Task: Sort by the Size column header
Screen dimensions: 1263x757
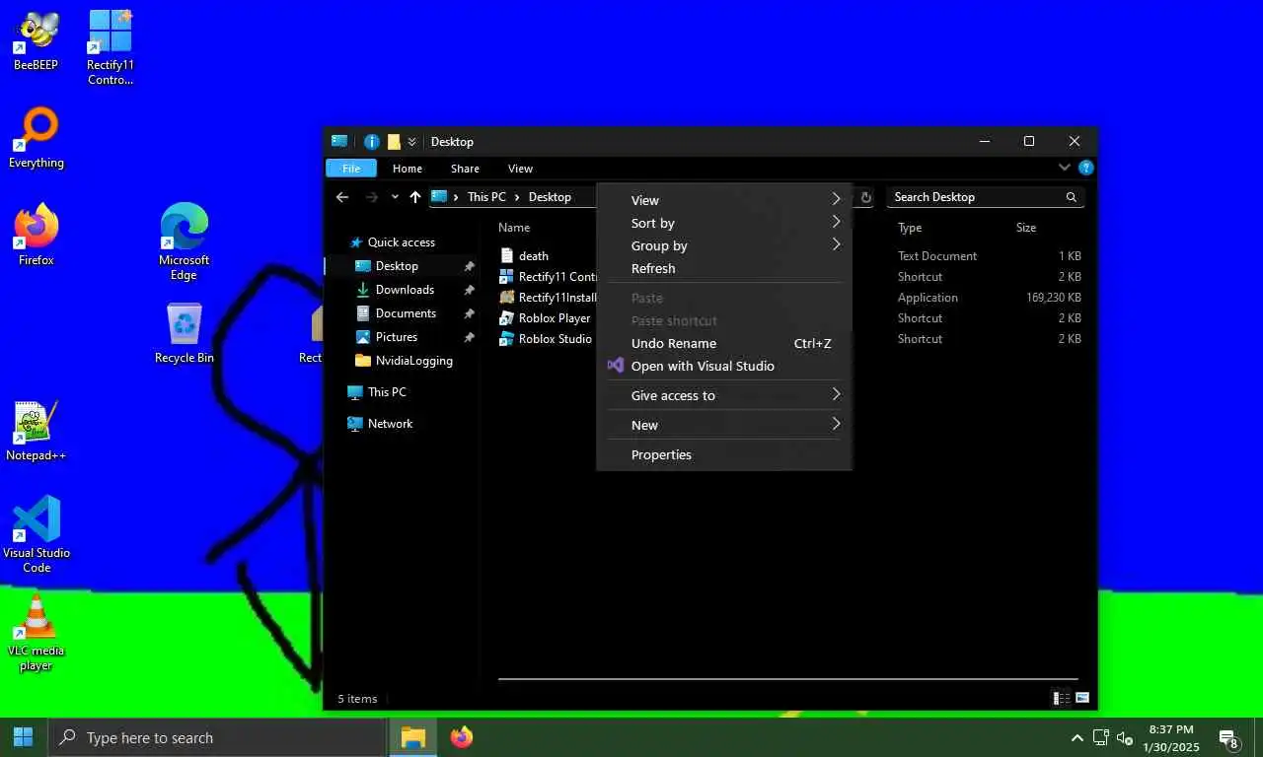Action: click(1026, 228)
